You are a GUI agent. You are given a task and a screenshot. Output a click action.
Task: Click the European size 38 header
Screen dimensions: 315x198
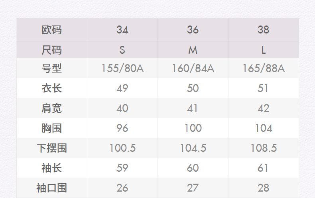tap(263, 29)
